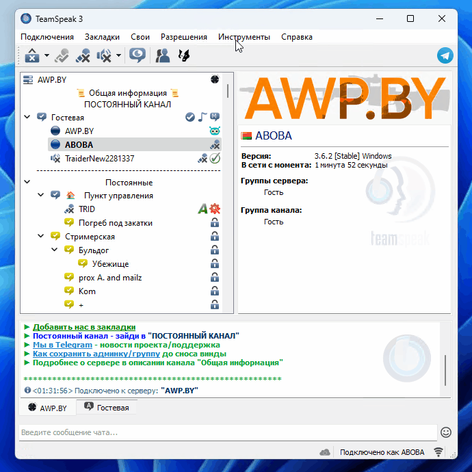Open the Свои menu
472x472 pixels.
(x=140, y=37)
